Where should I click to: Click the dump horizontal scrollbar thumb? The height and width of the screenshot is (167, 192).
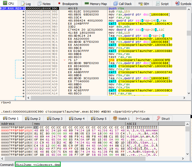point(75,158)
